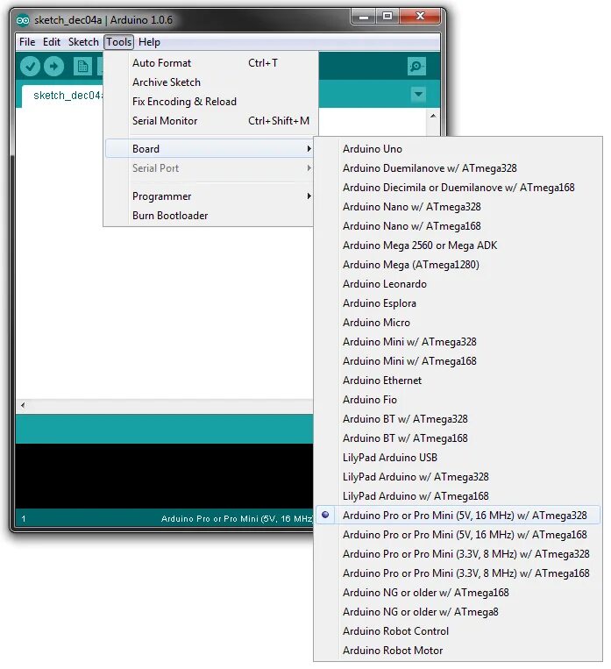The height and width of the screenshot is (669, 611).
Task: Open the tab dropdown arrow below Serial Monitor icon
Action: point(418,95)
